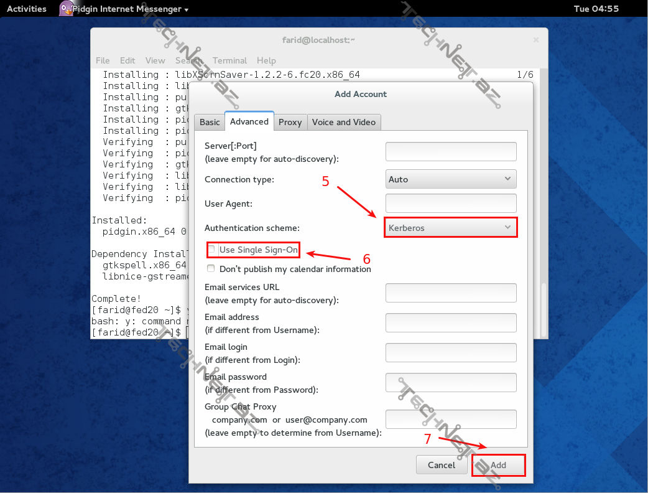Check Don't publish my calendar information
The height and width of the screenshot is (493, 648).
211,269
